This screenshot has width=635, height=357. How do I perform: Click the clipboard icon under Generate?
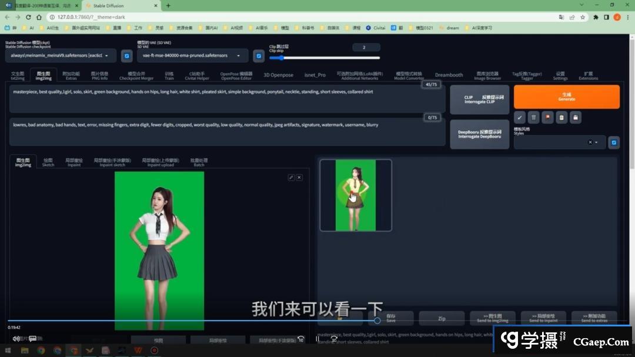coord(562,117)
